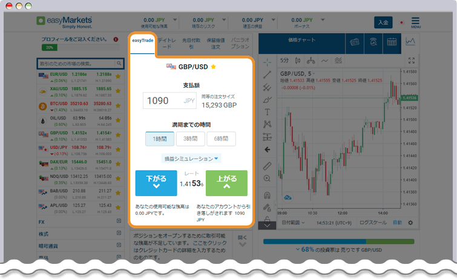Expand the 株式 category
457x279 pixels.
coord(119,233)
